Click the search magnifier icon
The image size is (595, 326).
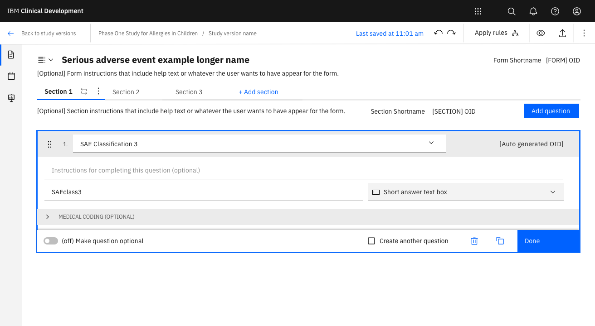tap(512, 11)
